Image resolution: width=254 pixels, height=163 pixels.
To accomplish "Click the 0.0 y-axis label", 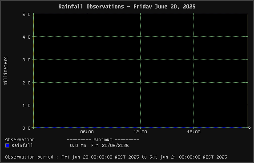I will pos(26,128).
